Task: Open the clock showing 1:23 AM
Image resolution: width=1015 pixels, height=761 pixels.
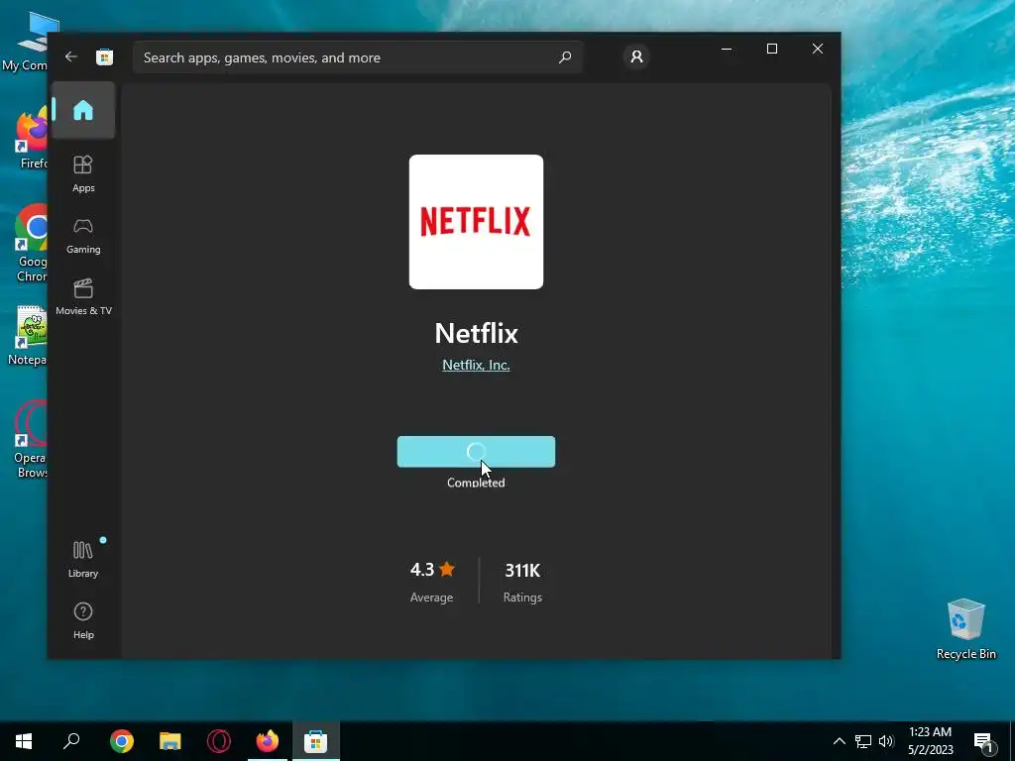Action: coord(930,741)
